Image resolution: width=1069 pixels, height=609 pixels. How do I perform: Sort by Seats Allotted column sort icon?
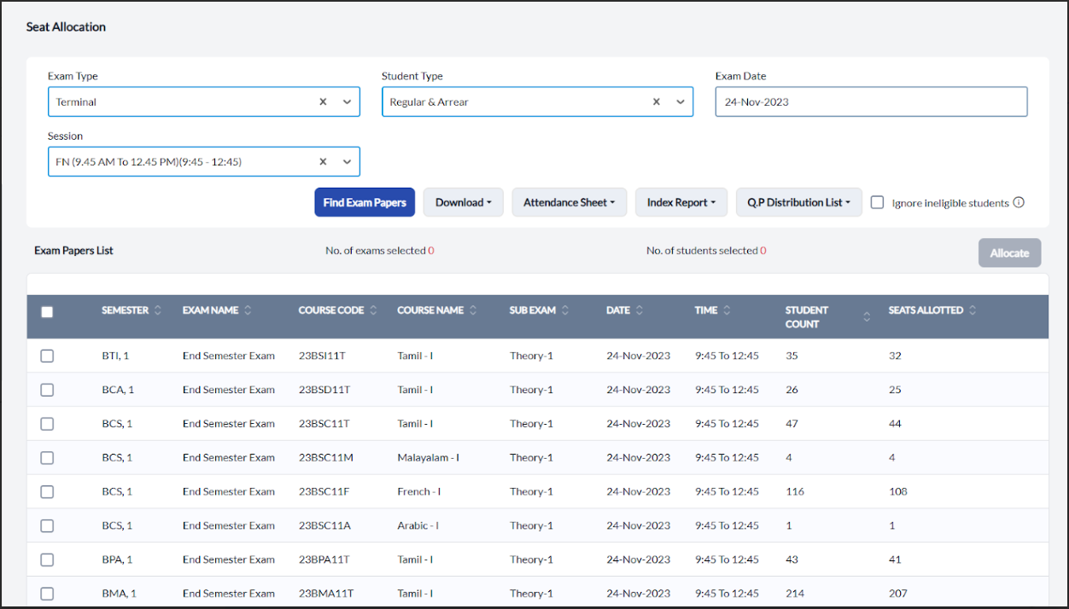click(973, 310)
